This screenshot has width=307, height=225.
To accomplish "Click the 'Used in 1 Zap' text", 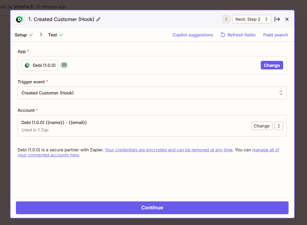I will click(35, 130).
